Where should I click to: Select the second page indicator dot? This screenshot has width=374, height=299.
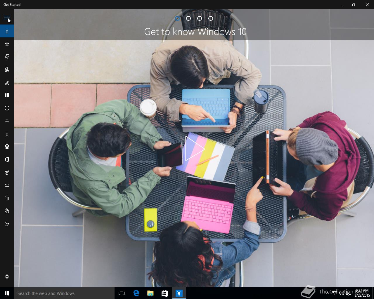[188, 18]
